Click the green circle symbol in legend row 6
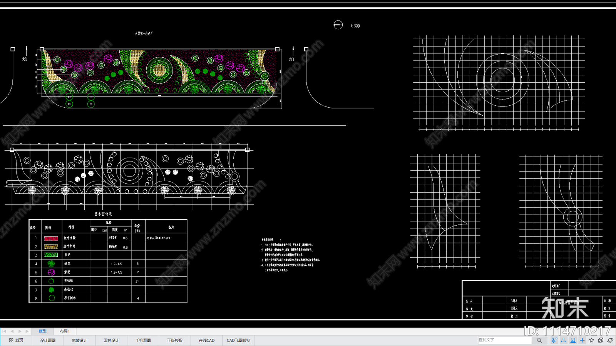 (x=51, y=281)
